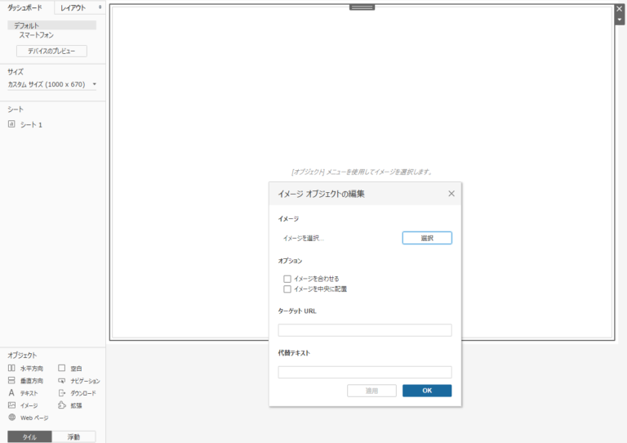Add a Web ページ object
Viewport: 627px width, 443px height.
tap(12, 418)
